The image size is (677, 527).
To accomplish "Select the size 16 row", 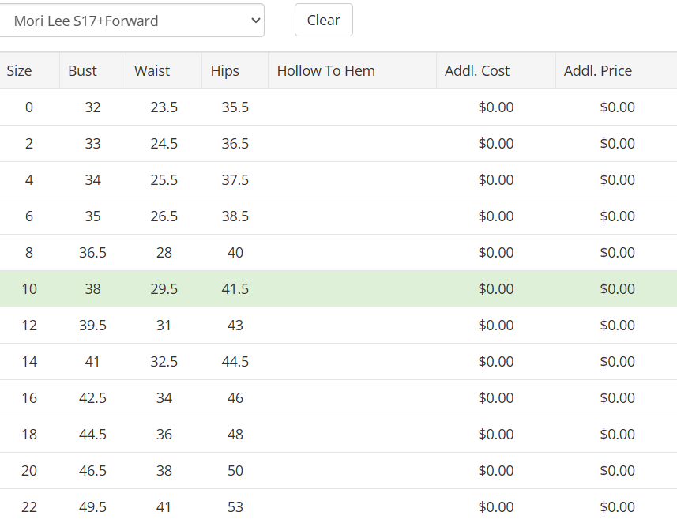I will pyautogui.click(x=338, y=397).
